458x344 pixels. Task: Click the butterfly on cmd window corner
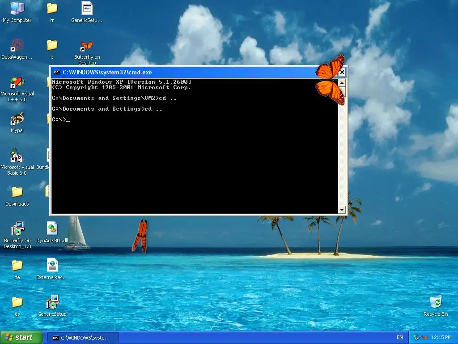point(330,79)
